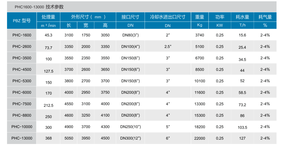Click the PHC-5300 model cell
Screen dimensions: 290x147
[22, 81]
